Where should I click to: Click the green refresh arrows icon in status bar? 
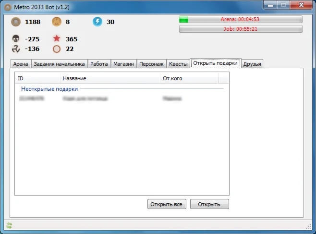click(x=9, y=225)
